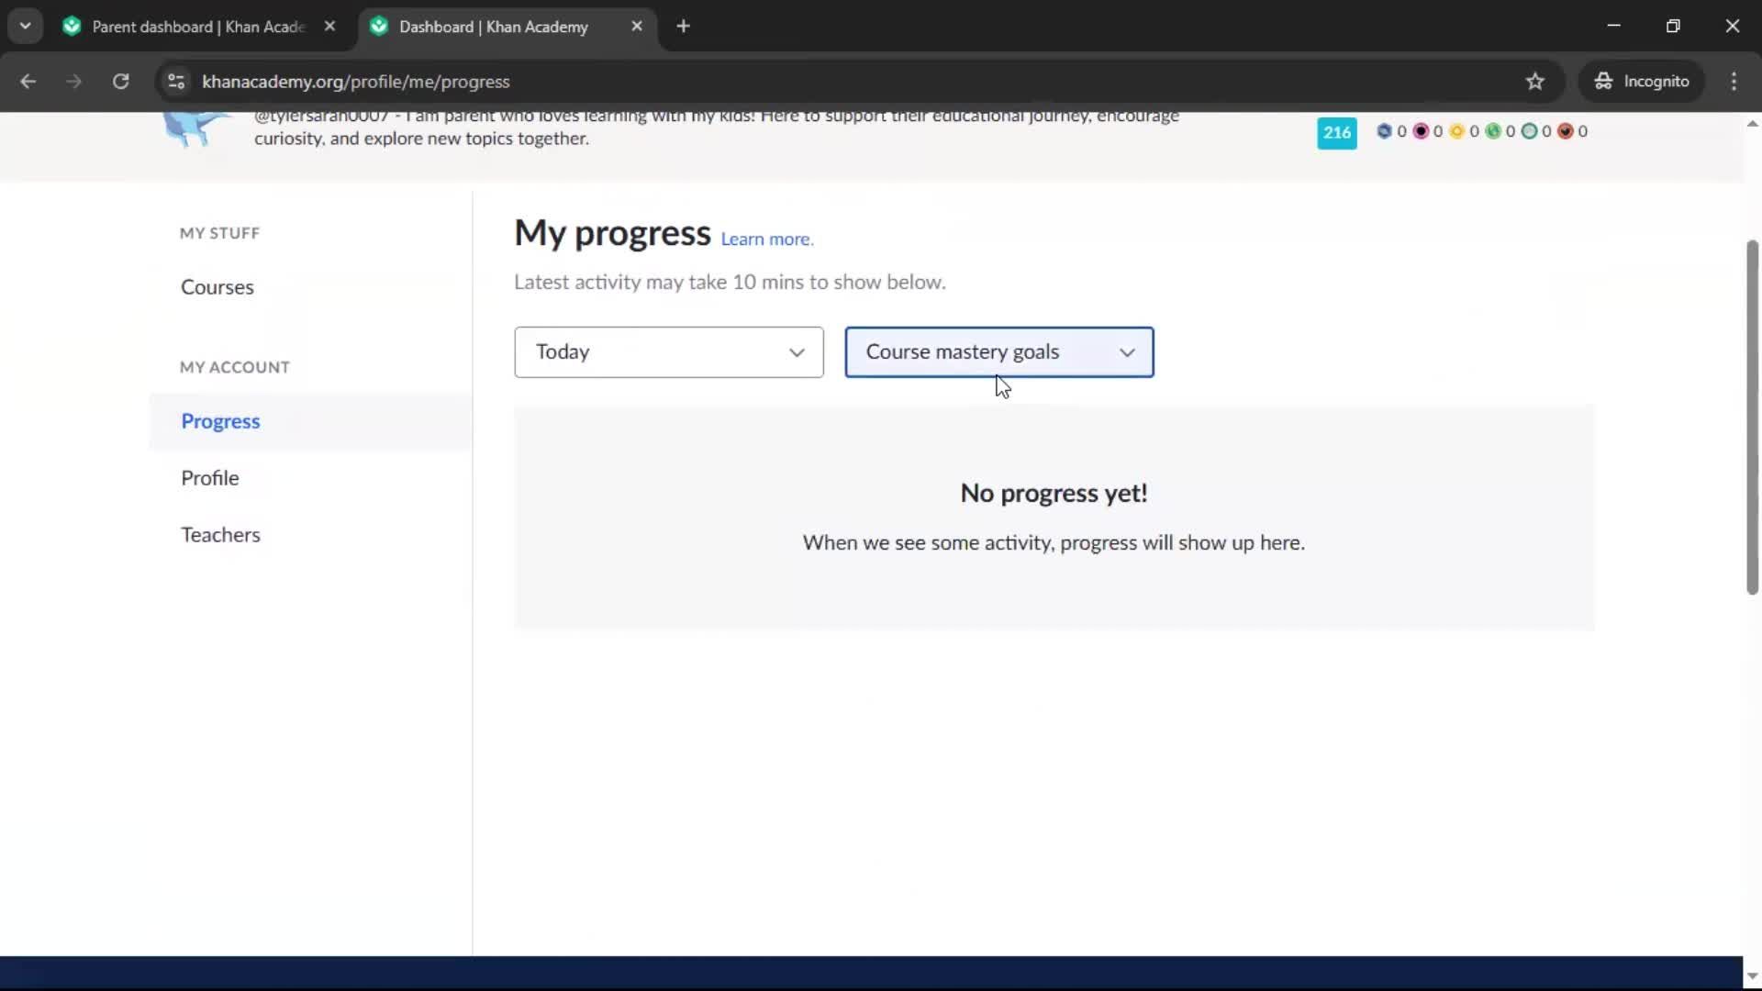
Task: Click the scroll down arrow
Action: (1752, 976)
